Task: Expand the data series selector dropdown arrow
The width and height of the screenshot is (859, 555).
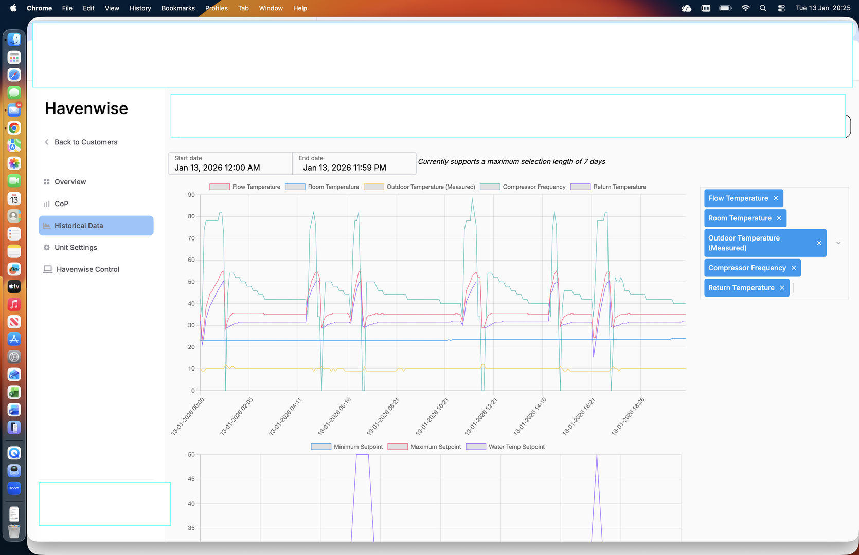Action: point(838,243)
